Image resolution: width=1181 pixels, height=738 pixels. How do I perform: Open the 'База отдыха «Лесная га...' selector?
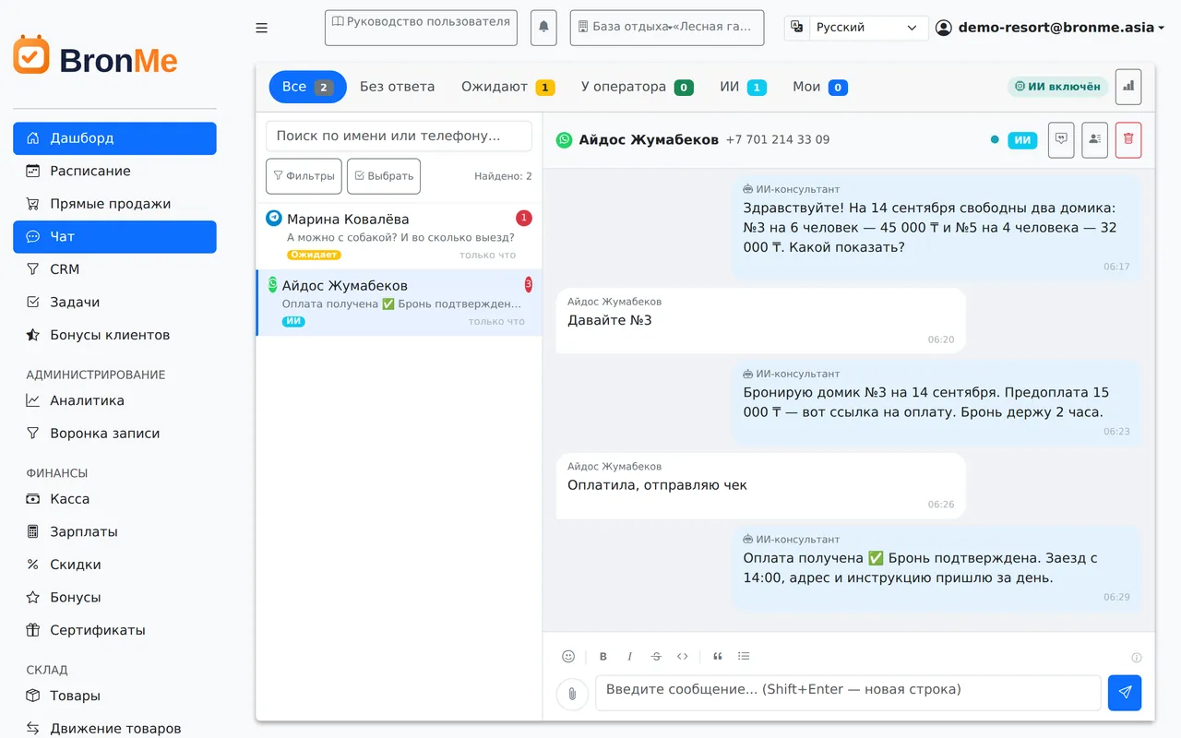[667, 28]
